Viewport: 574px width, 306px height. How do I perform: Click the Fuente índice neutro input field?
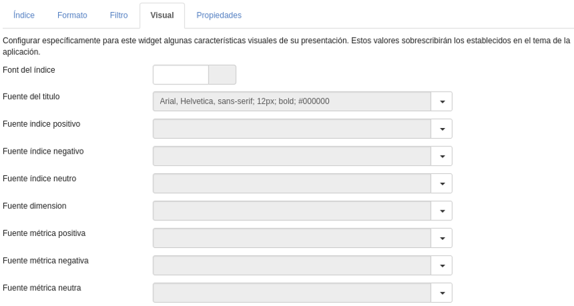pos(292,183)
